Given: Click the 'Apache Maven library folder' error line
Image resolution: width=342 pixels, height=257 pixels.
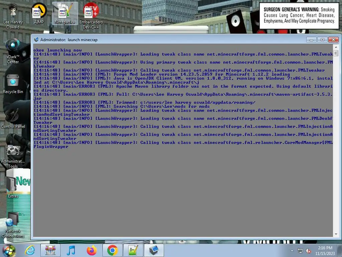Looking at the screenshot, I should pyautogui.click(x=183, y=88).
